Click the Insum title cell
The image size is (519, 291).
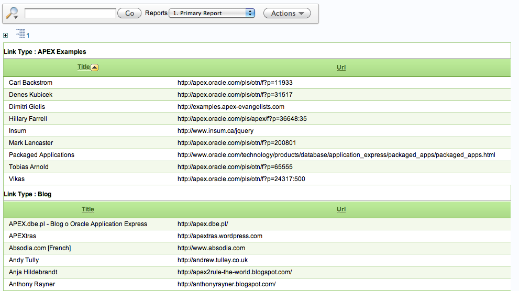pos(17,131)
